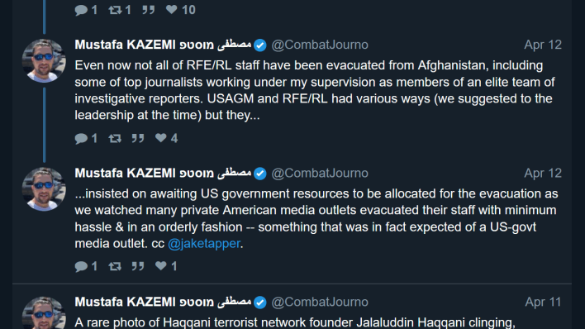
Task: Click retweet icon on topmost tweet
Action: tap(115, 10)
